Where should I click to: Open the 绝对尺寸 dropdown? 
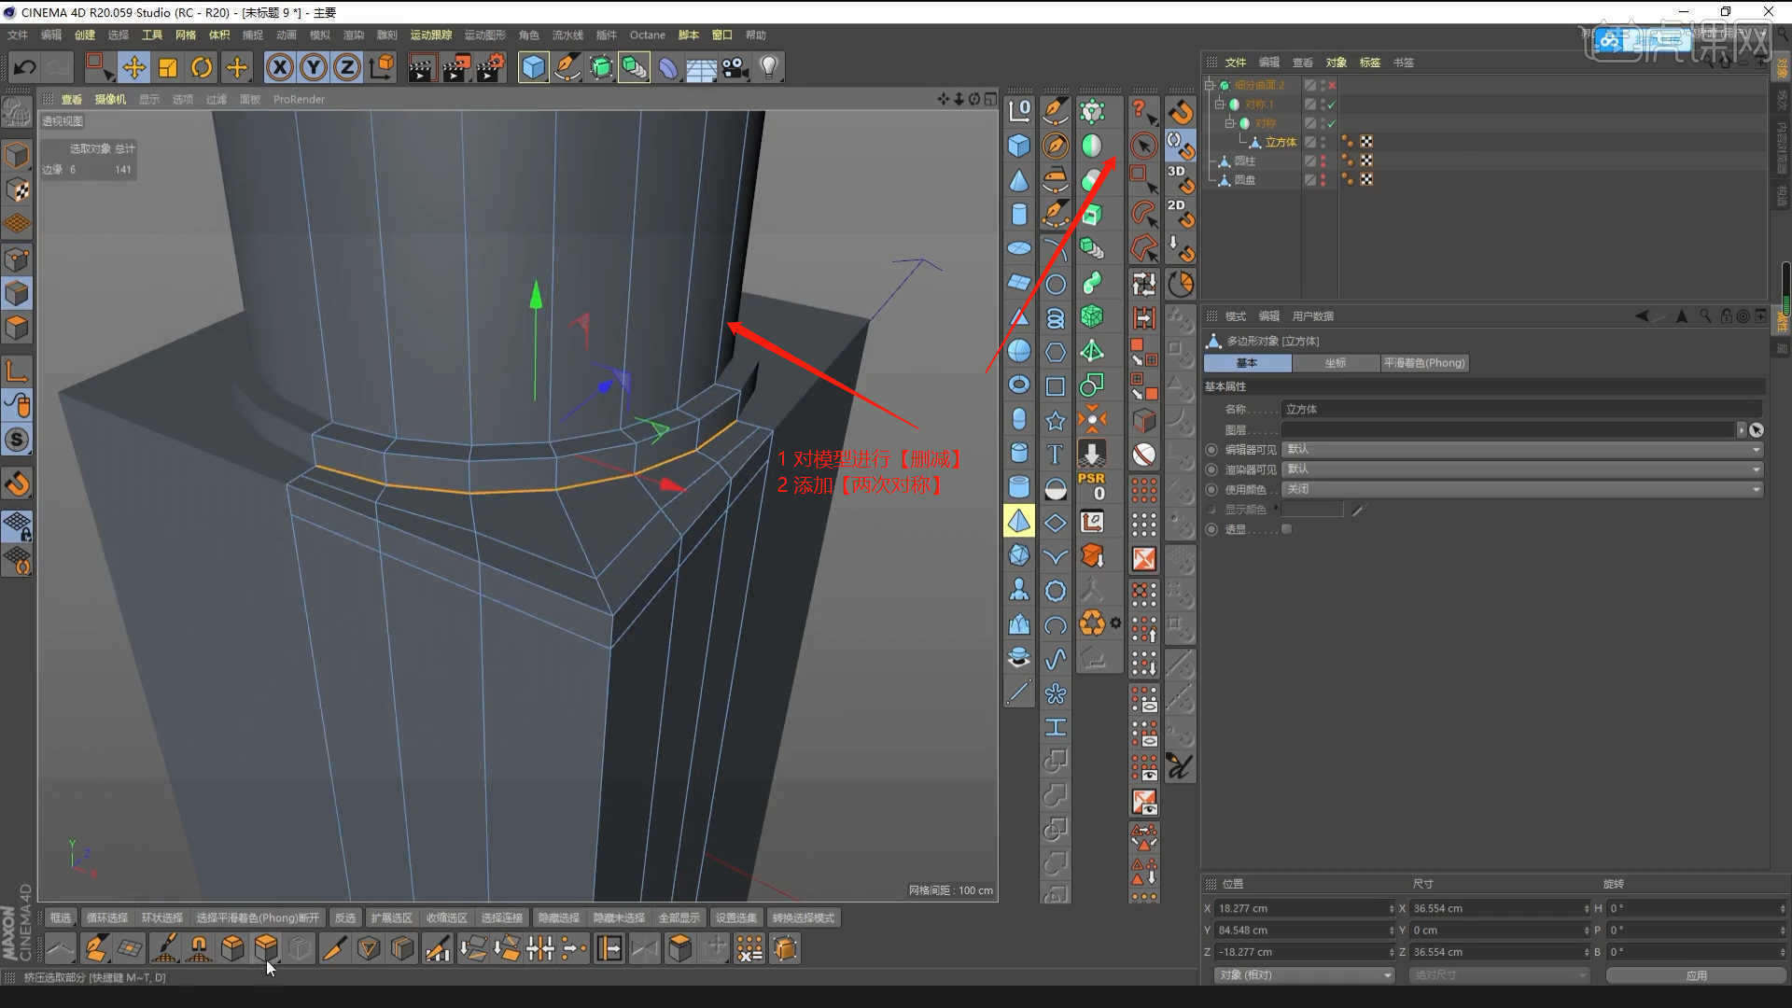click(x=1500, y=974)
